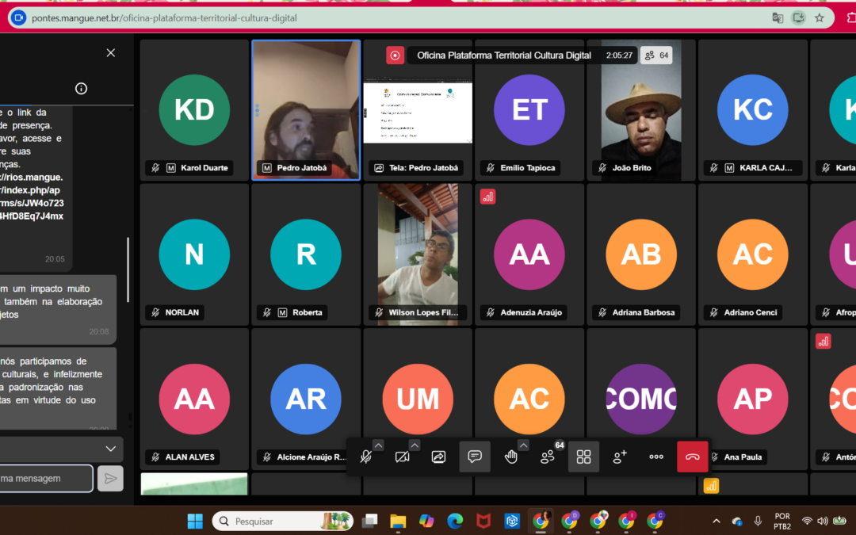856x535 pixels.
Task: Toggle microphone mute in the meeting toolbar
Action: click(366, 457)
